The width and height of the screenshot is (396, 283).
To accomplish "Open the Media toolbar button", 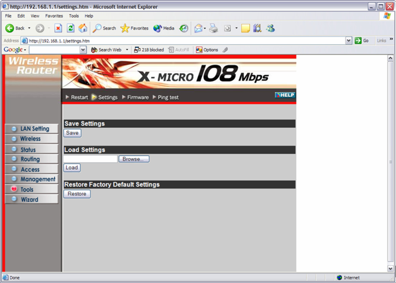I will pos(164,28).
